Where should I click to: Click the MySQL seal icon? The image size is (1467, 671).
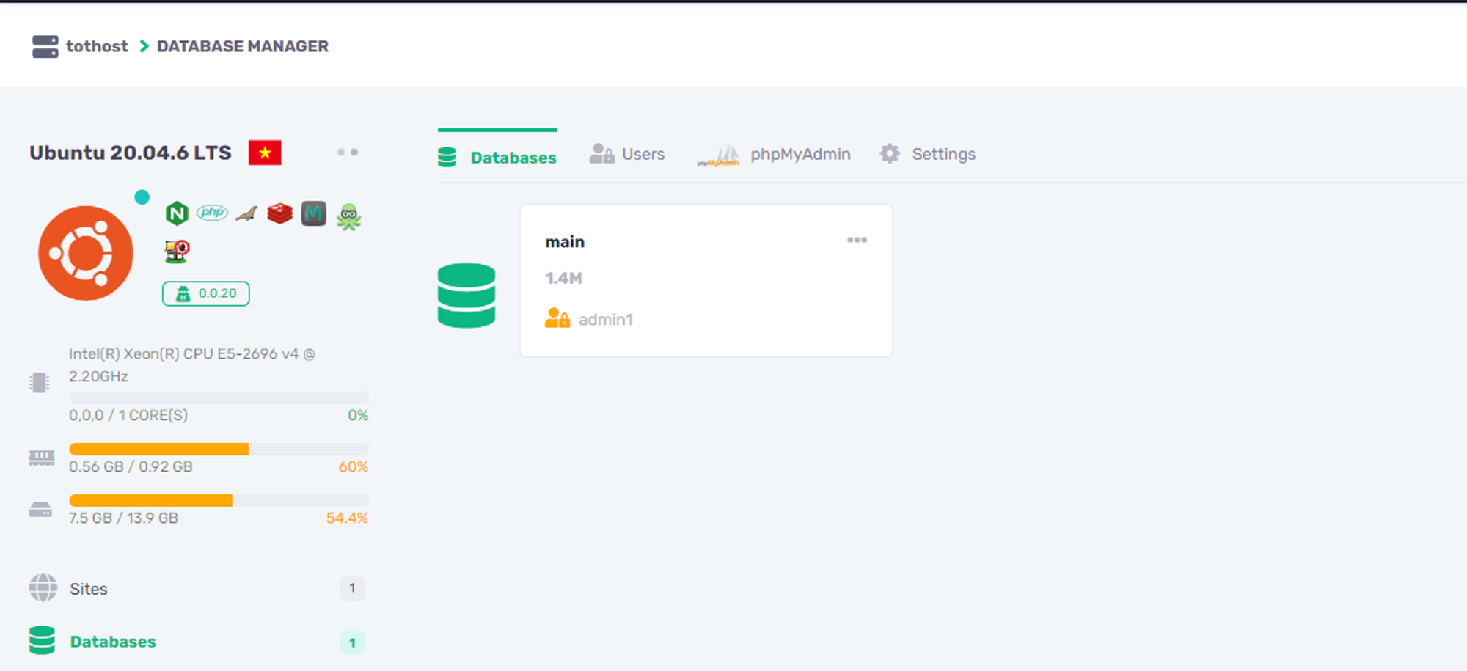click(246, 213)
